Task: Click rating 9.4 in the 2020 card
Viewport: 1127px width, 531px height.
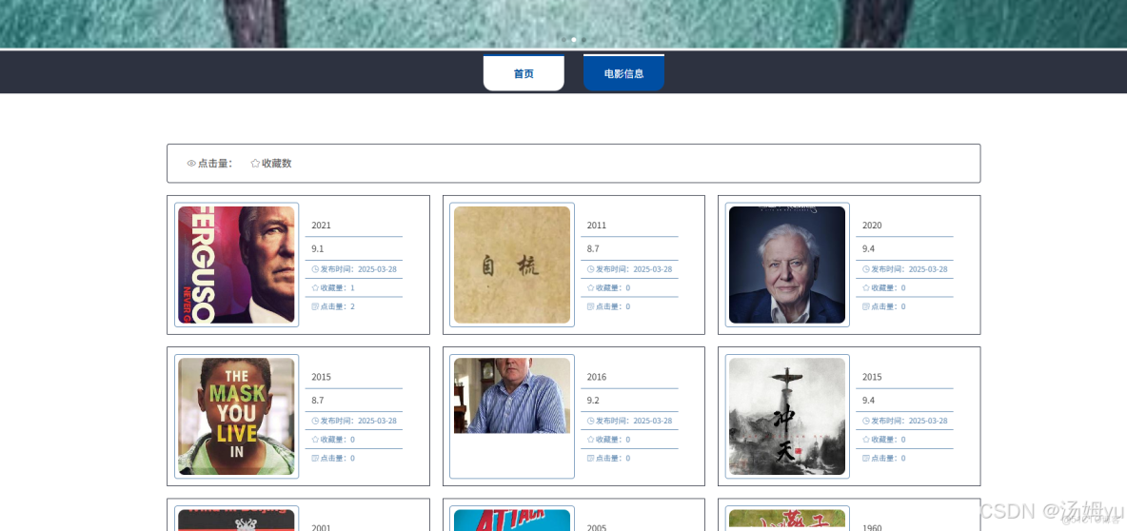Action: pyautogui.click(x=869, y=248)
